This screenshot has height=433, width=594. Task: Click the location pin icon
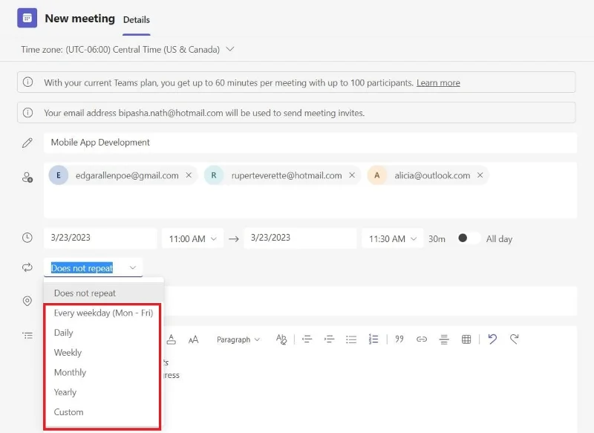(27, 301)
